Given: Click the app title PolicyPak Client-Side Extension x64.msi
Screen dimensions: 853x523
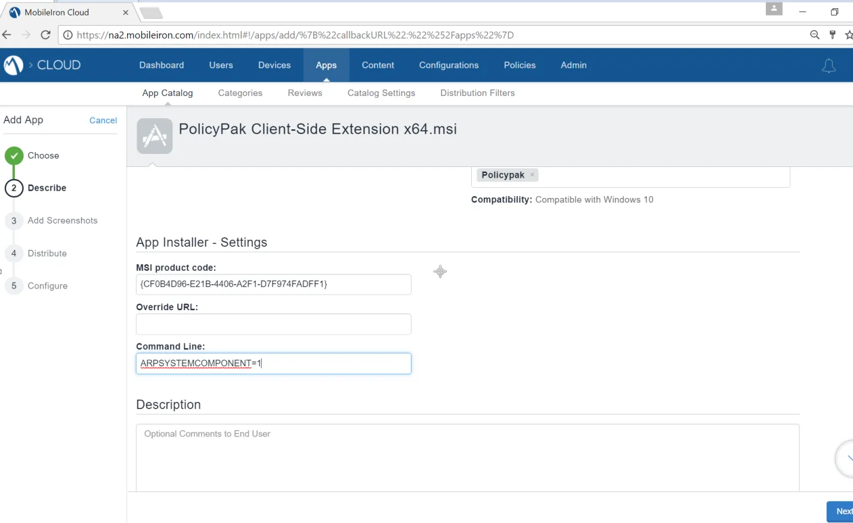Looking at the screenshot, I should pos(318,129).
